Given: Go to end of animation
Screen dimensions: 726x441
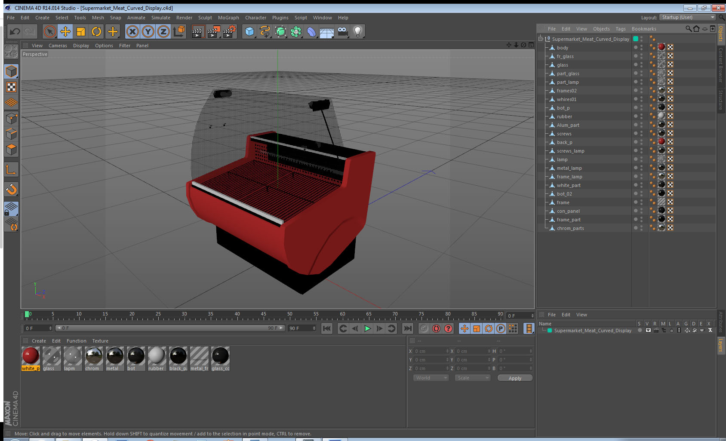Looking at the screenshot, I should [407, 328].
